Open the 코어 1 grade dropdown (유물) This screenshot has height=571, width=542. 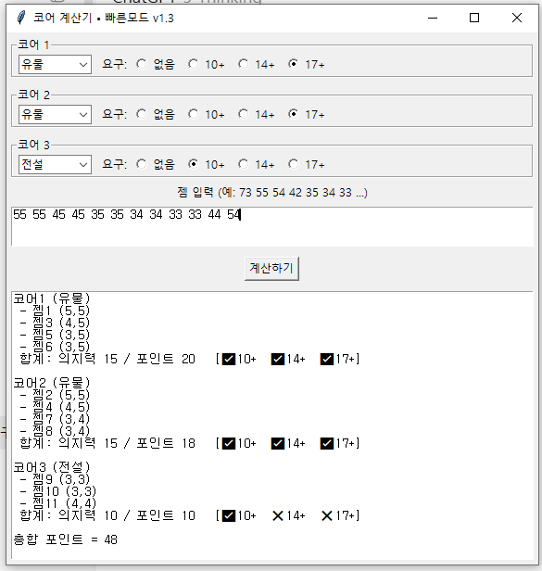(x=55, y=65)
